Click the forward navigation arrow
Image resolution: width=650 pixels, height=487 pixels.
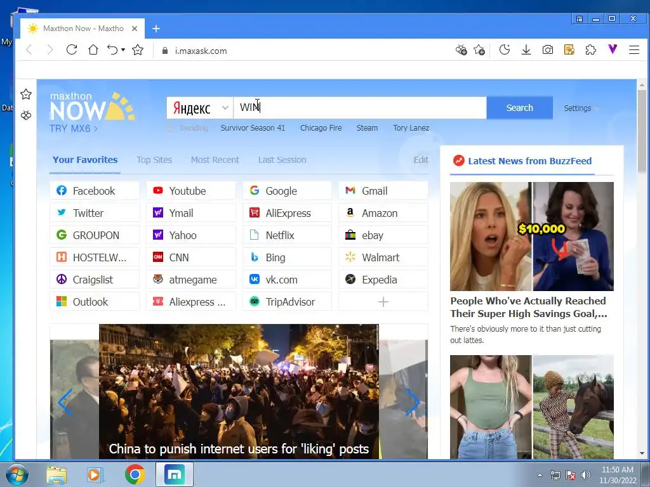(50, 50)
